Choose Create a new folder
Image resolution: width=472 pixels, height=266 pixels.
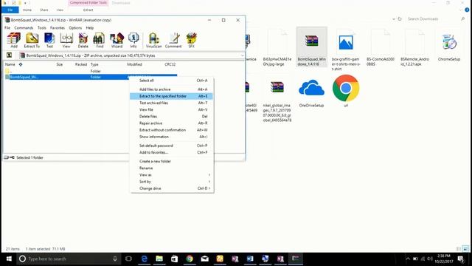tap(172, 161)
